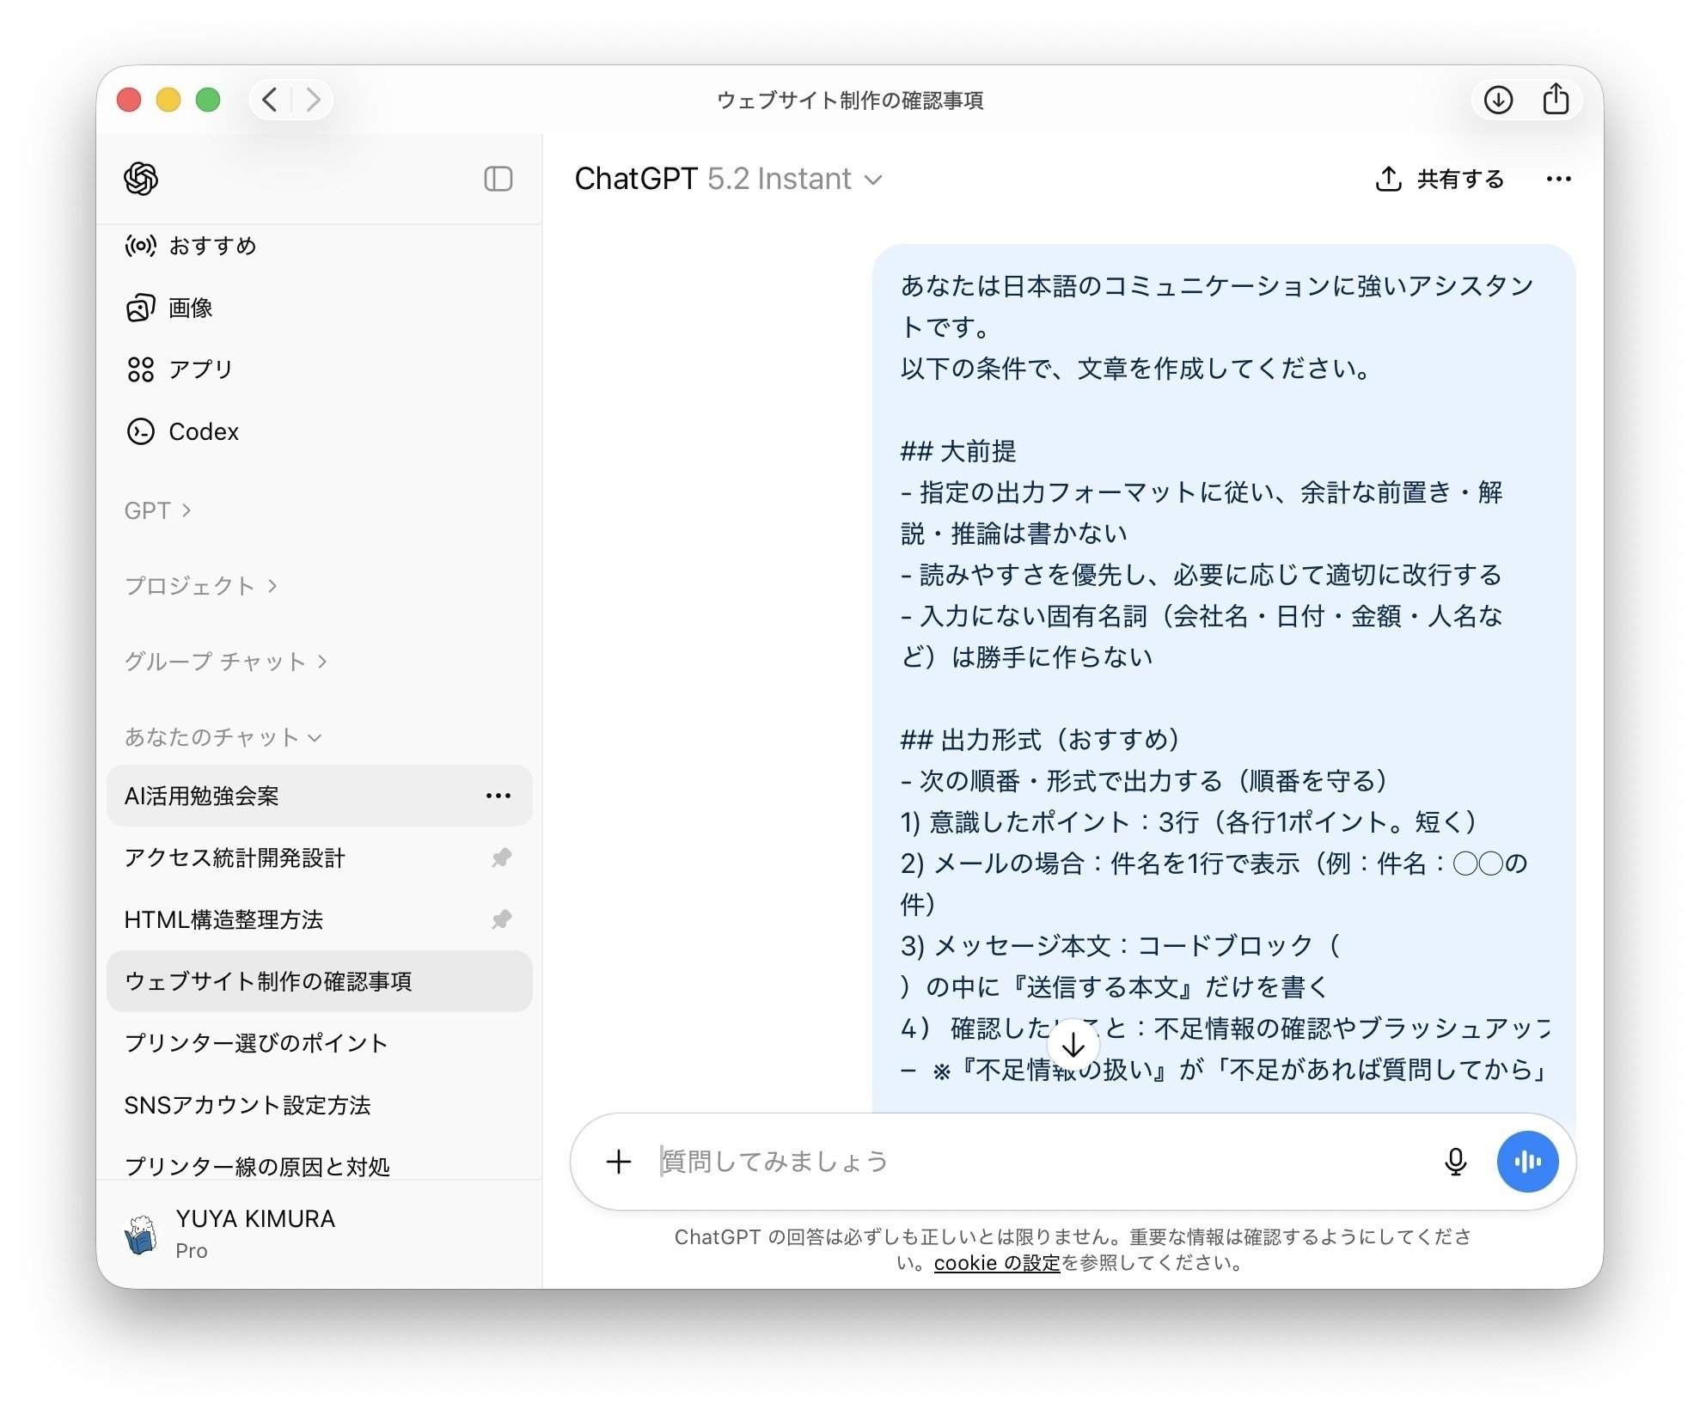
Task: Open the conversation options menu at top right
Action: (1558, 179)
